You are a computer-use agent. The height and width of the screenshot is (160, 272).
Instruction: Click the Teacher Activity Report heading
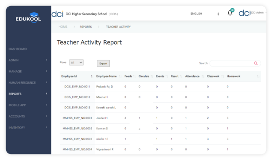pyautogui.click(x=90, y=42)
